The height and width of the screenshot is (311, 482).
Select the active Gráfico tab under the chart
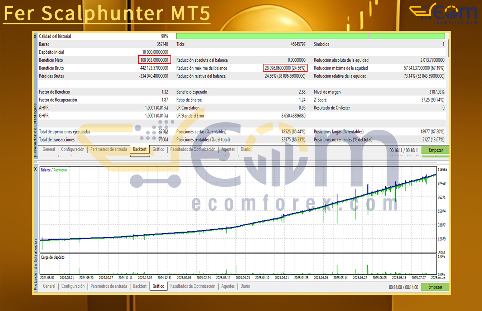[x=158, y=286]
